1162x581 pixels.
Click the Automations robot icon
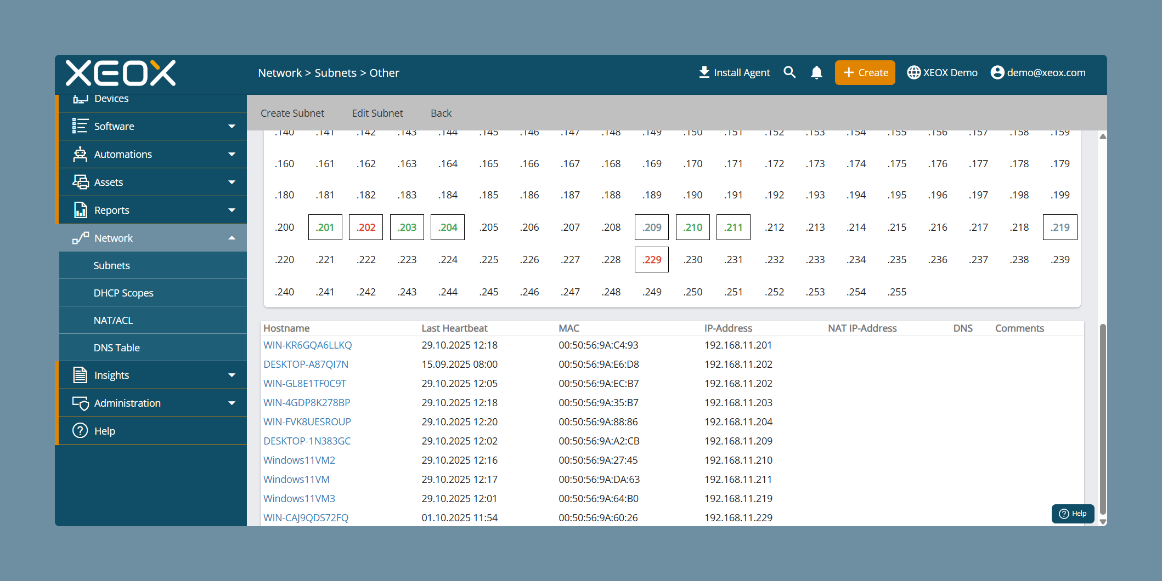[x=80, y=154]
